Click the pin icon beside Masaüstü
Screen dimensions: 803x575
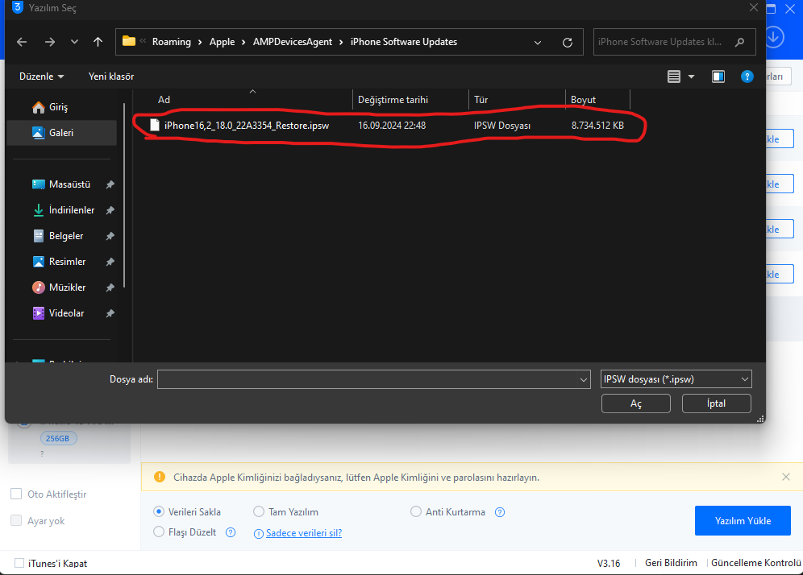click(110, 184)
